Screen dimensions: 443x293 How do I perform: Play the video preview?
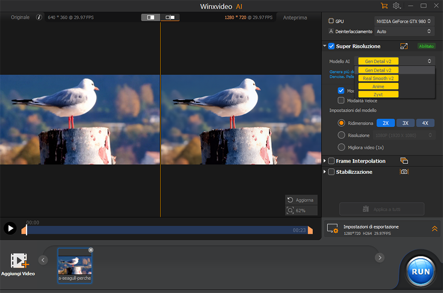click(x=10, y=228)
